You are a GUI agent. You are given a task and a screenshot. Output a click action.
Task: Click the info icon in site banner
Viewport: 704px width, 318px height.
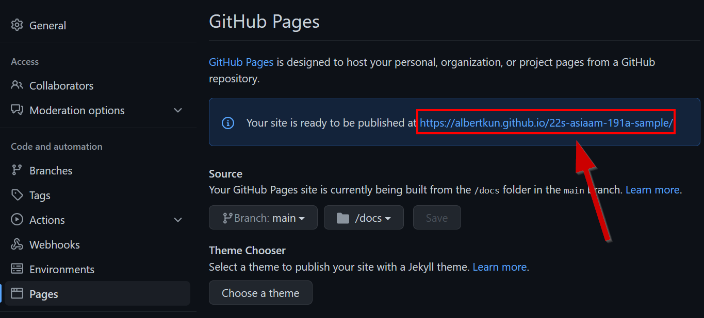point(227,123)
